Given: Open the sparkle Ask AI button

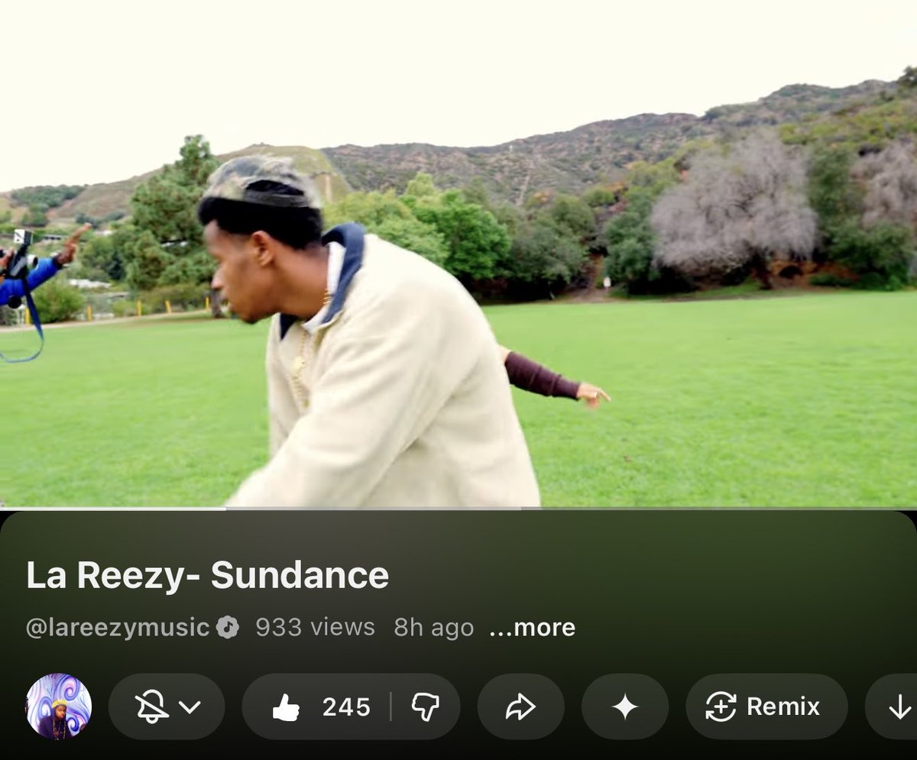Looking at the screenshot, I should [x=625, y=707].
